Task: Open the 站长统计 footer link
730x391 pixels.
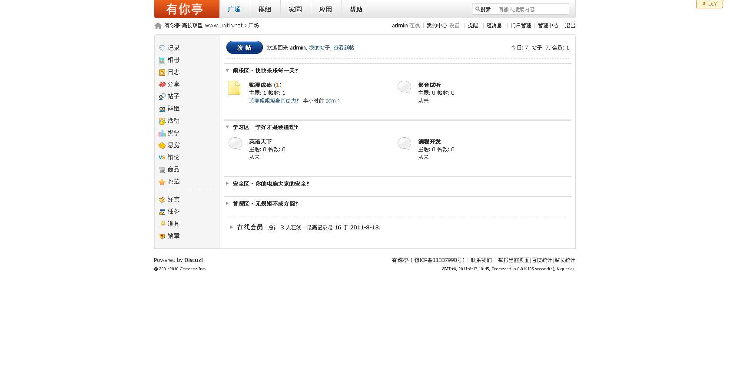Action: (x=565, y=260)
